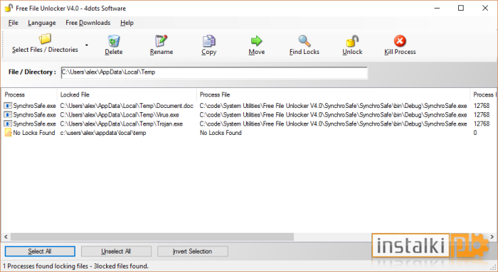Click the Kill Process toolbar label
The height and width of the screenshot is (272, 498).
coord(400,52)
